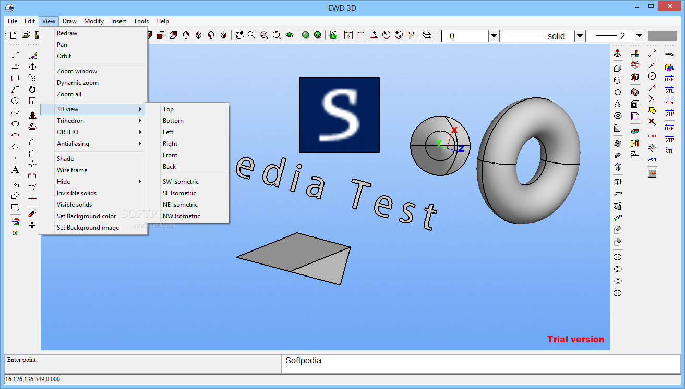This screenshot has height=389, width=685.
Task: Click the gray color swatch in the toolbar
Action: [x=662, y=36]
